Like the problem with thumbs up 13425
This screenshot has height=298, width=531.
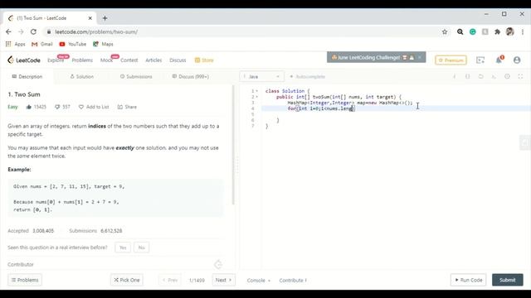(x=36, y=107)
